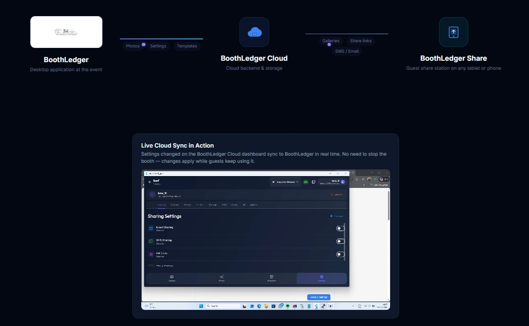The image size is (529, 326).
Task: Click the blue Save All Settings button
Action: 319,297
